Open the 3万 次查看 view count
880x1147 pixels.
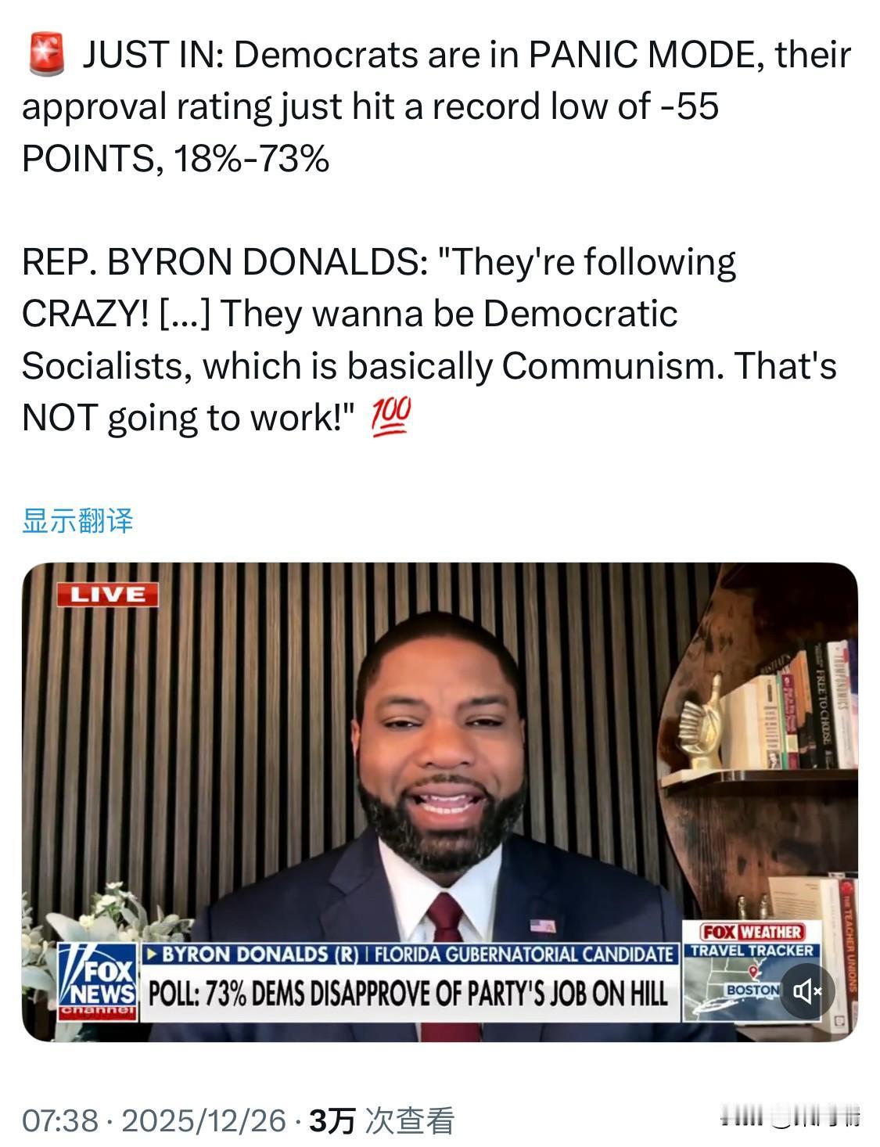click(382, 1120)
